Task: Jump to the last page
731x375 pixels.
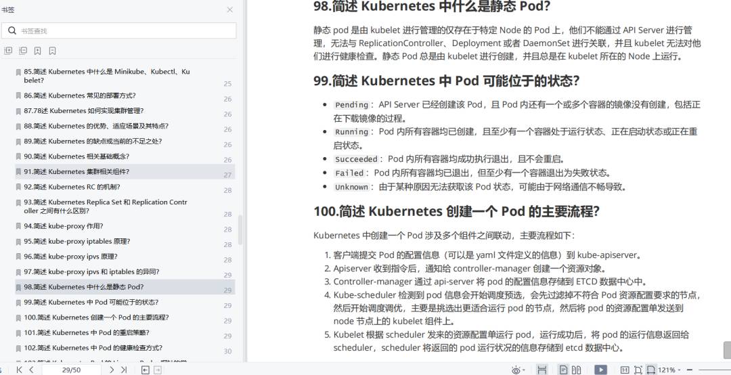Action: tap(124, 370)
